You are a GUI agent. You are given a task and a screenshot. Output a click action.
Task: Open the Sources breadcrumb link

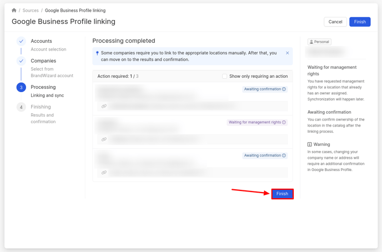31,11
